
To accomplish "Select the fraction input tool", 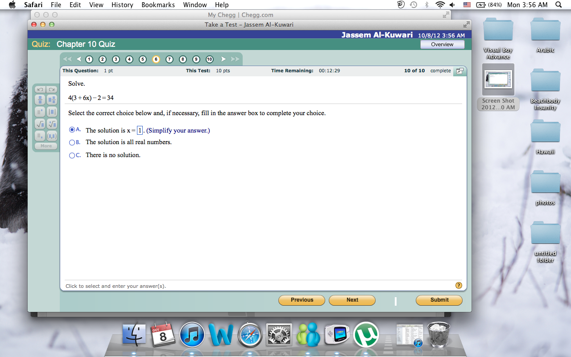I will point(40,100).
